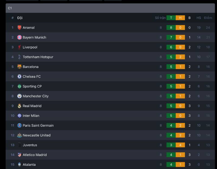Click the HS goal difference header
Image resolution: width=217 pixels, height=169 pixels.
[x=199, y=18]
